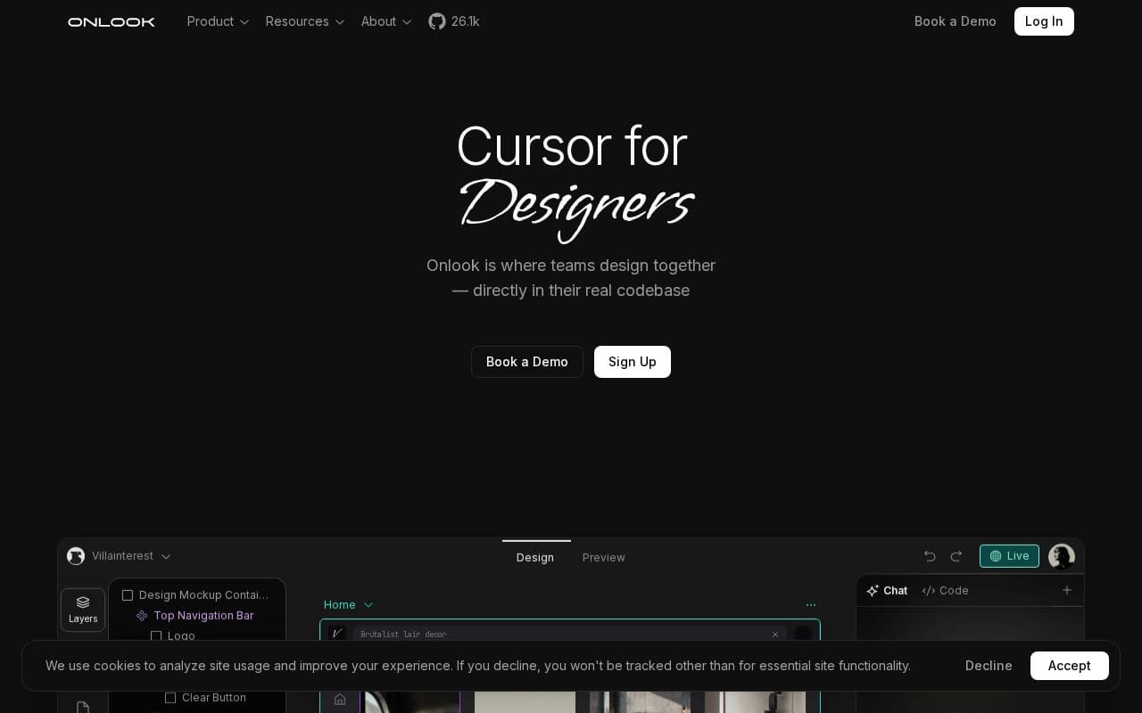
Task: Click the Sign Up button
Action: 633,362
